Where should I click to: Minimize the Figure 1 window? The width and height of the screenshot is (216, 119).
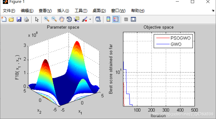pos(177,2)
